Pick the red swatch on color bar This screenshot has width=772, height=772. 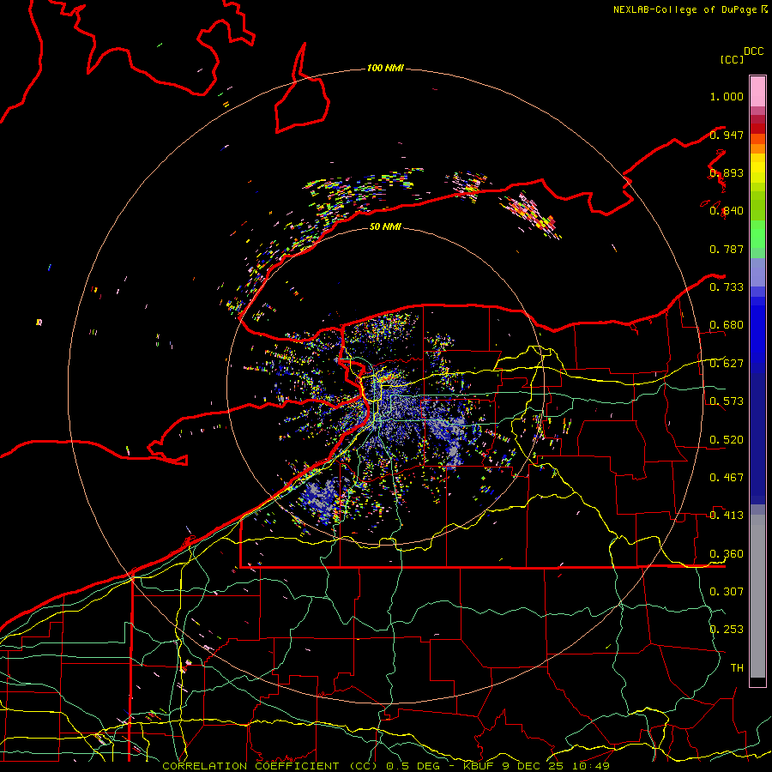[x=757, y=129]
